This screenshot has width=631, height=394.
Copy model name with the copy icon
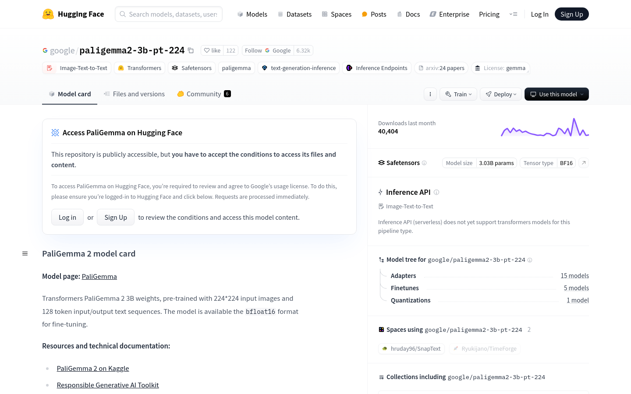point(191,50)
